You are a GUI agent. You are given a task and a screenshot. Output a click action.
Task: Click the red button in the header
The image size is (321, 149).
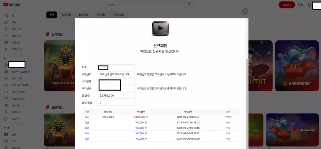[287, 5]
